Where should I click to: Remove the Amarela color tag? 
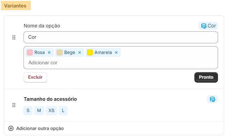(116, 52)
